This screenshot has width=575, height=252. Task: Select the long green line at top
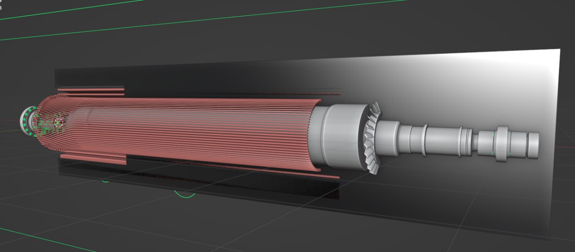tap(202, 20)
